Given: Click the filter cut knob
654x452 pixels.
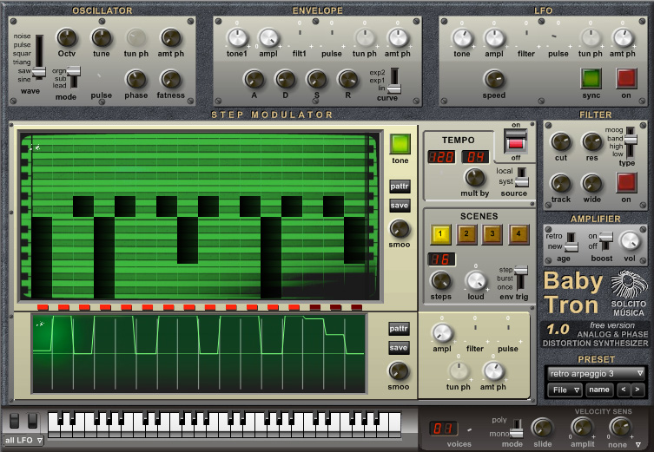Looking at the screenshot, I should point(561,142).
